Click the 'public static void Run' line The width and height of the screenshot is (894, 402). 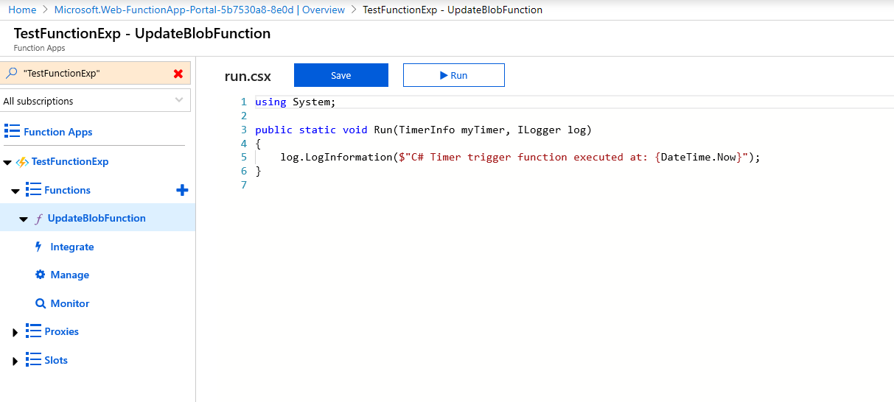point(423,130)
